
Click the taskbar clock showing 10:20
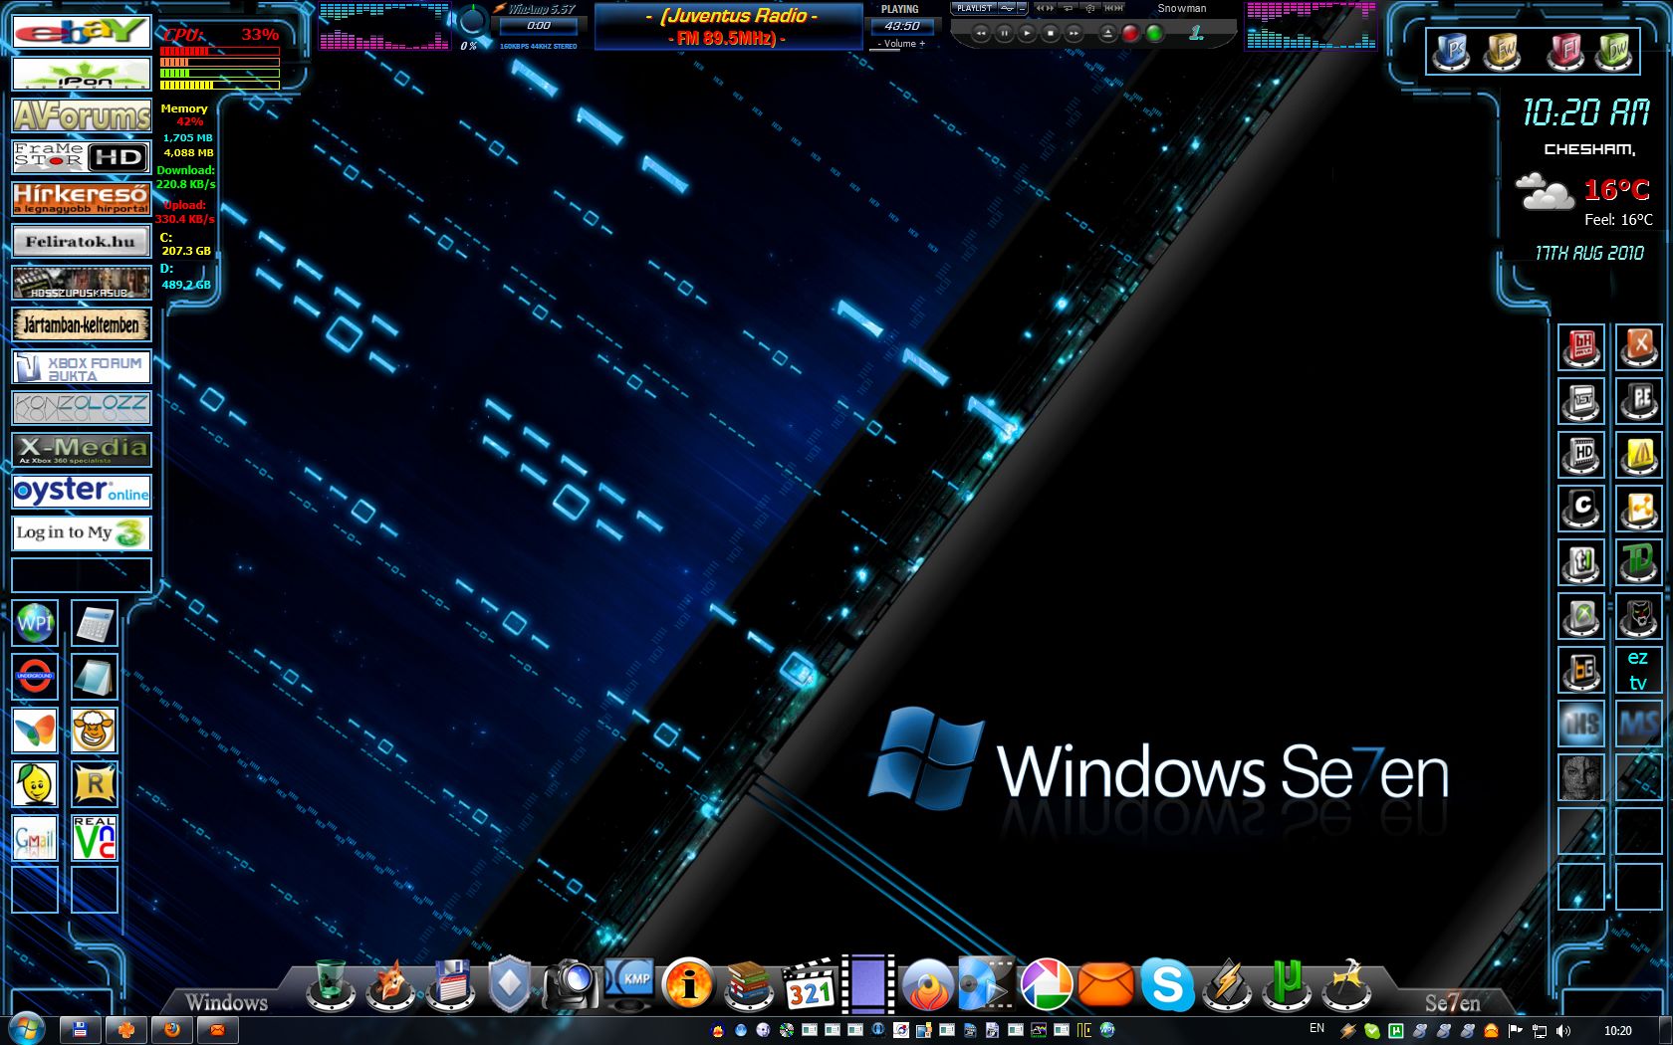coord(1618,1031)
